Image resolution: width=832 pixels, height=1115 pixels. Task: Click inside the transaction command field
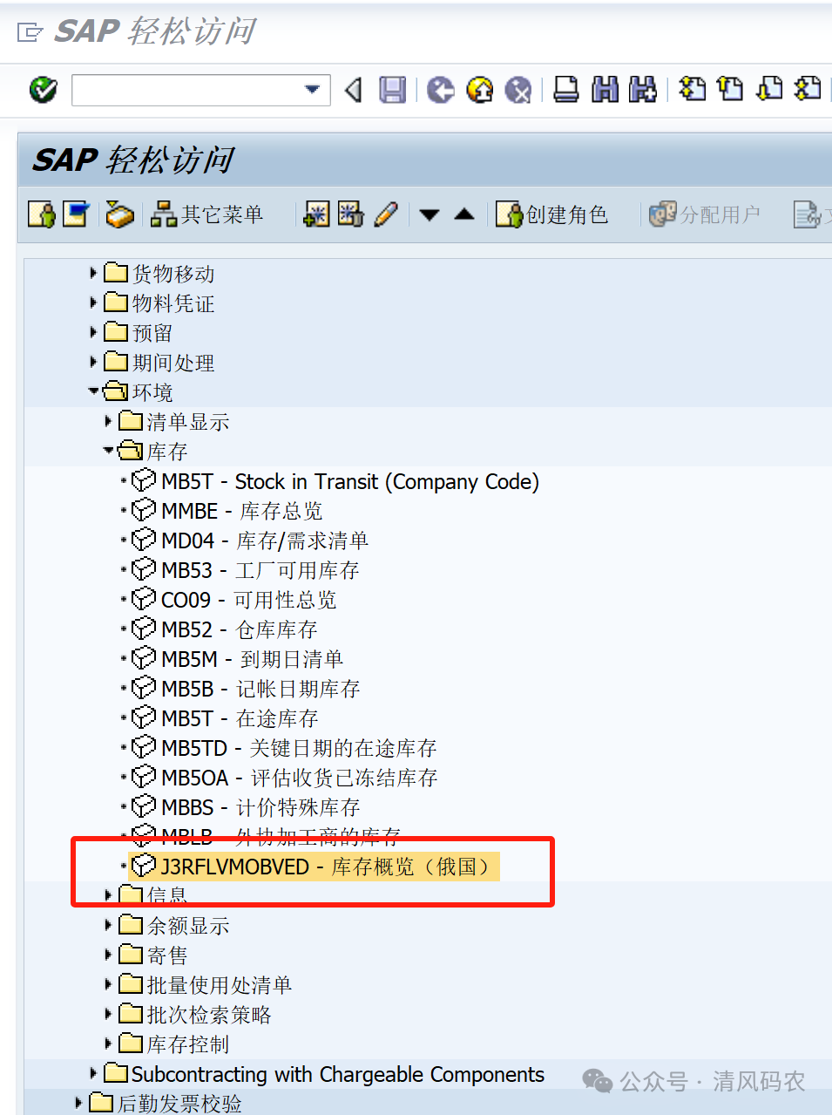point(187,90)
